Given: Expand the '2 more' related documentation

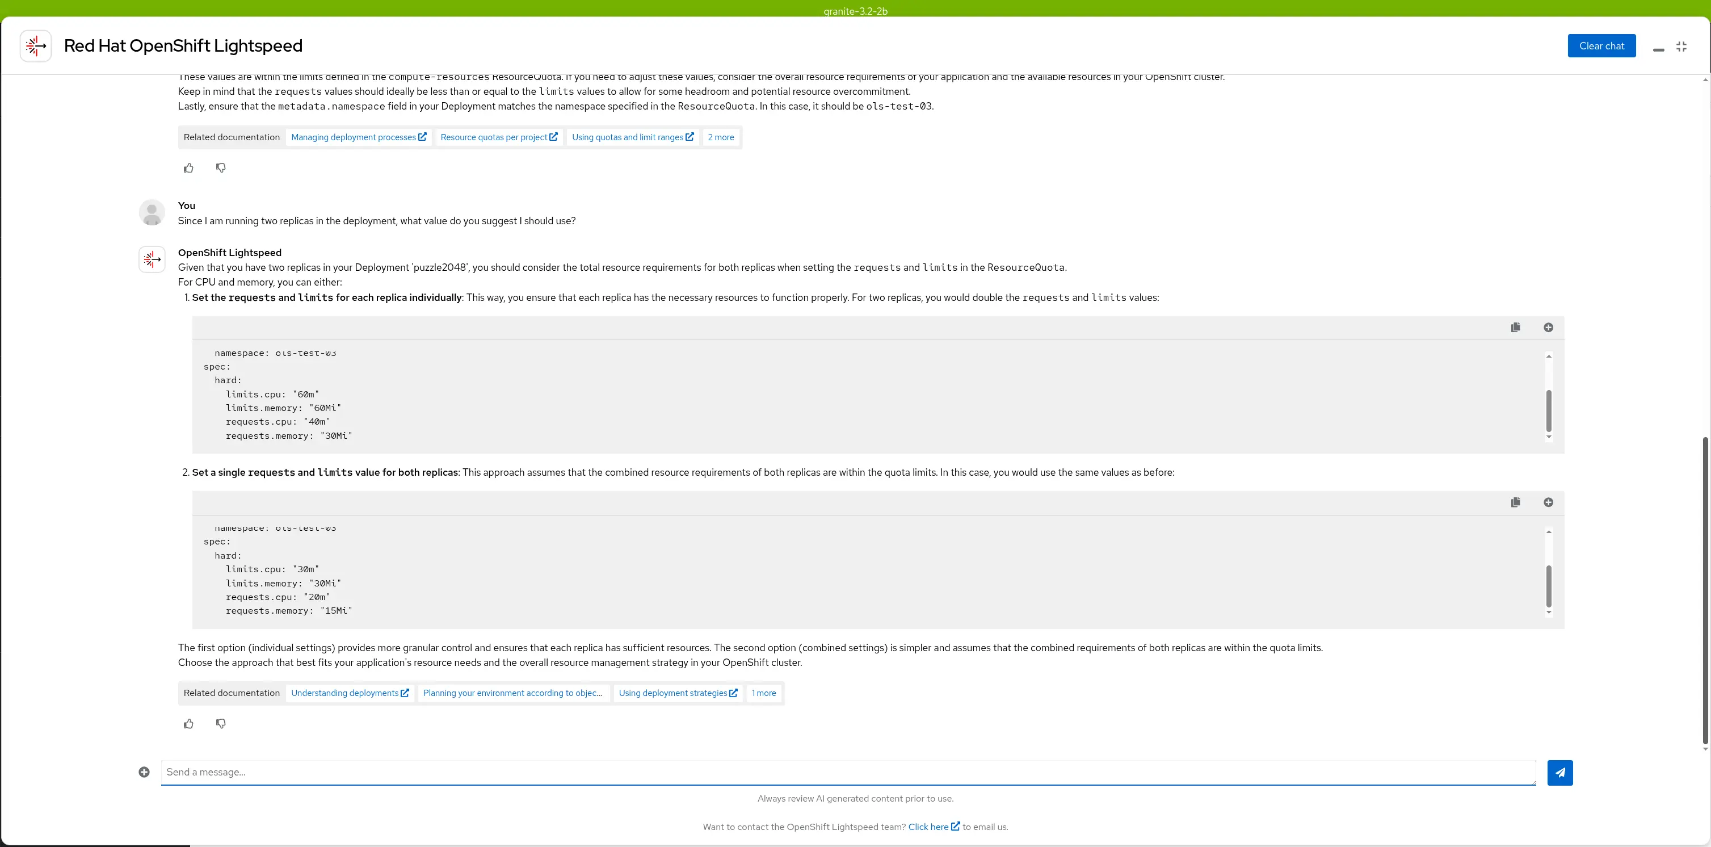Looking at the screenshot, I should (x=721, y=137).
